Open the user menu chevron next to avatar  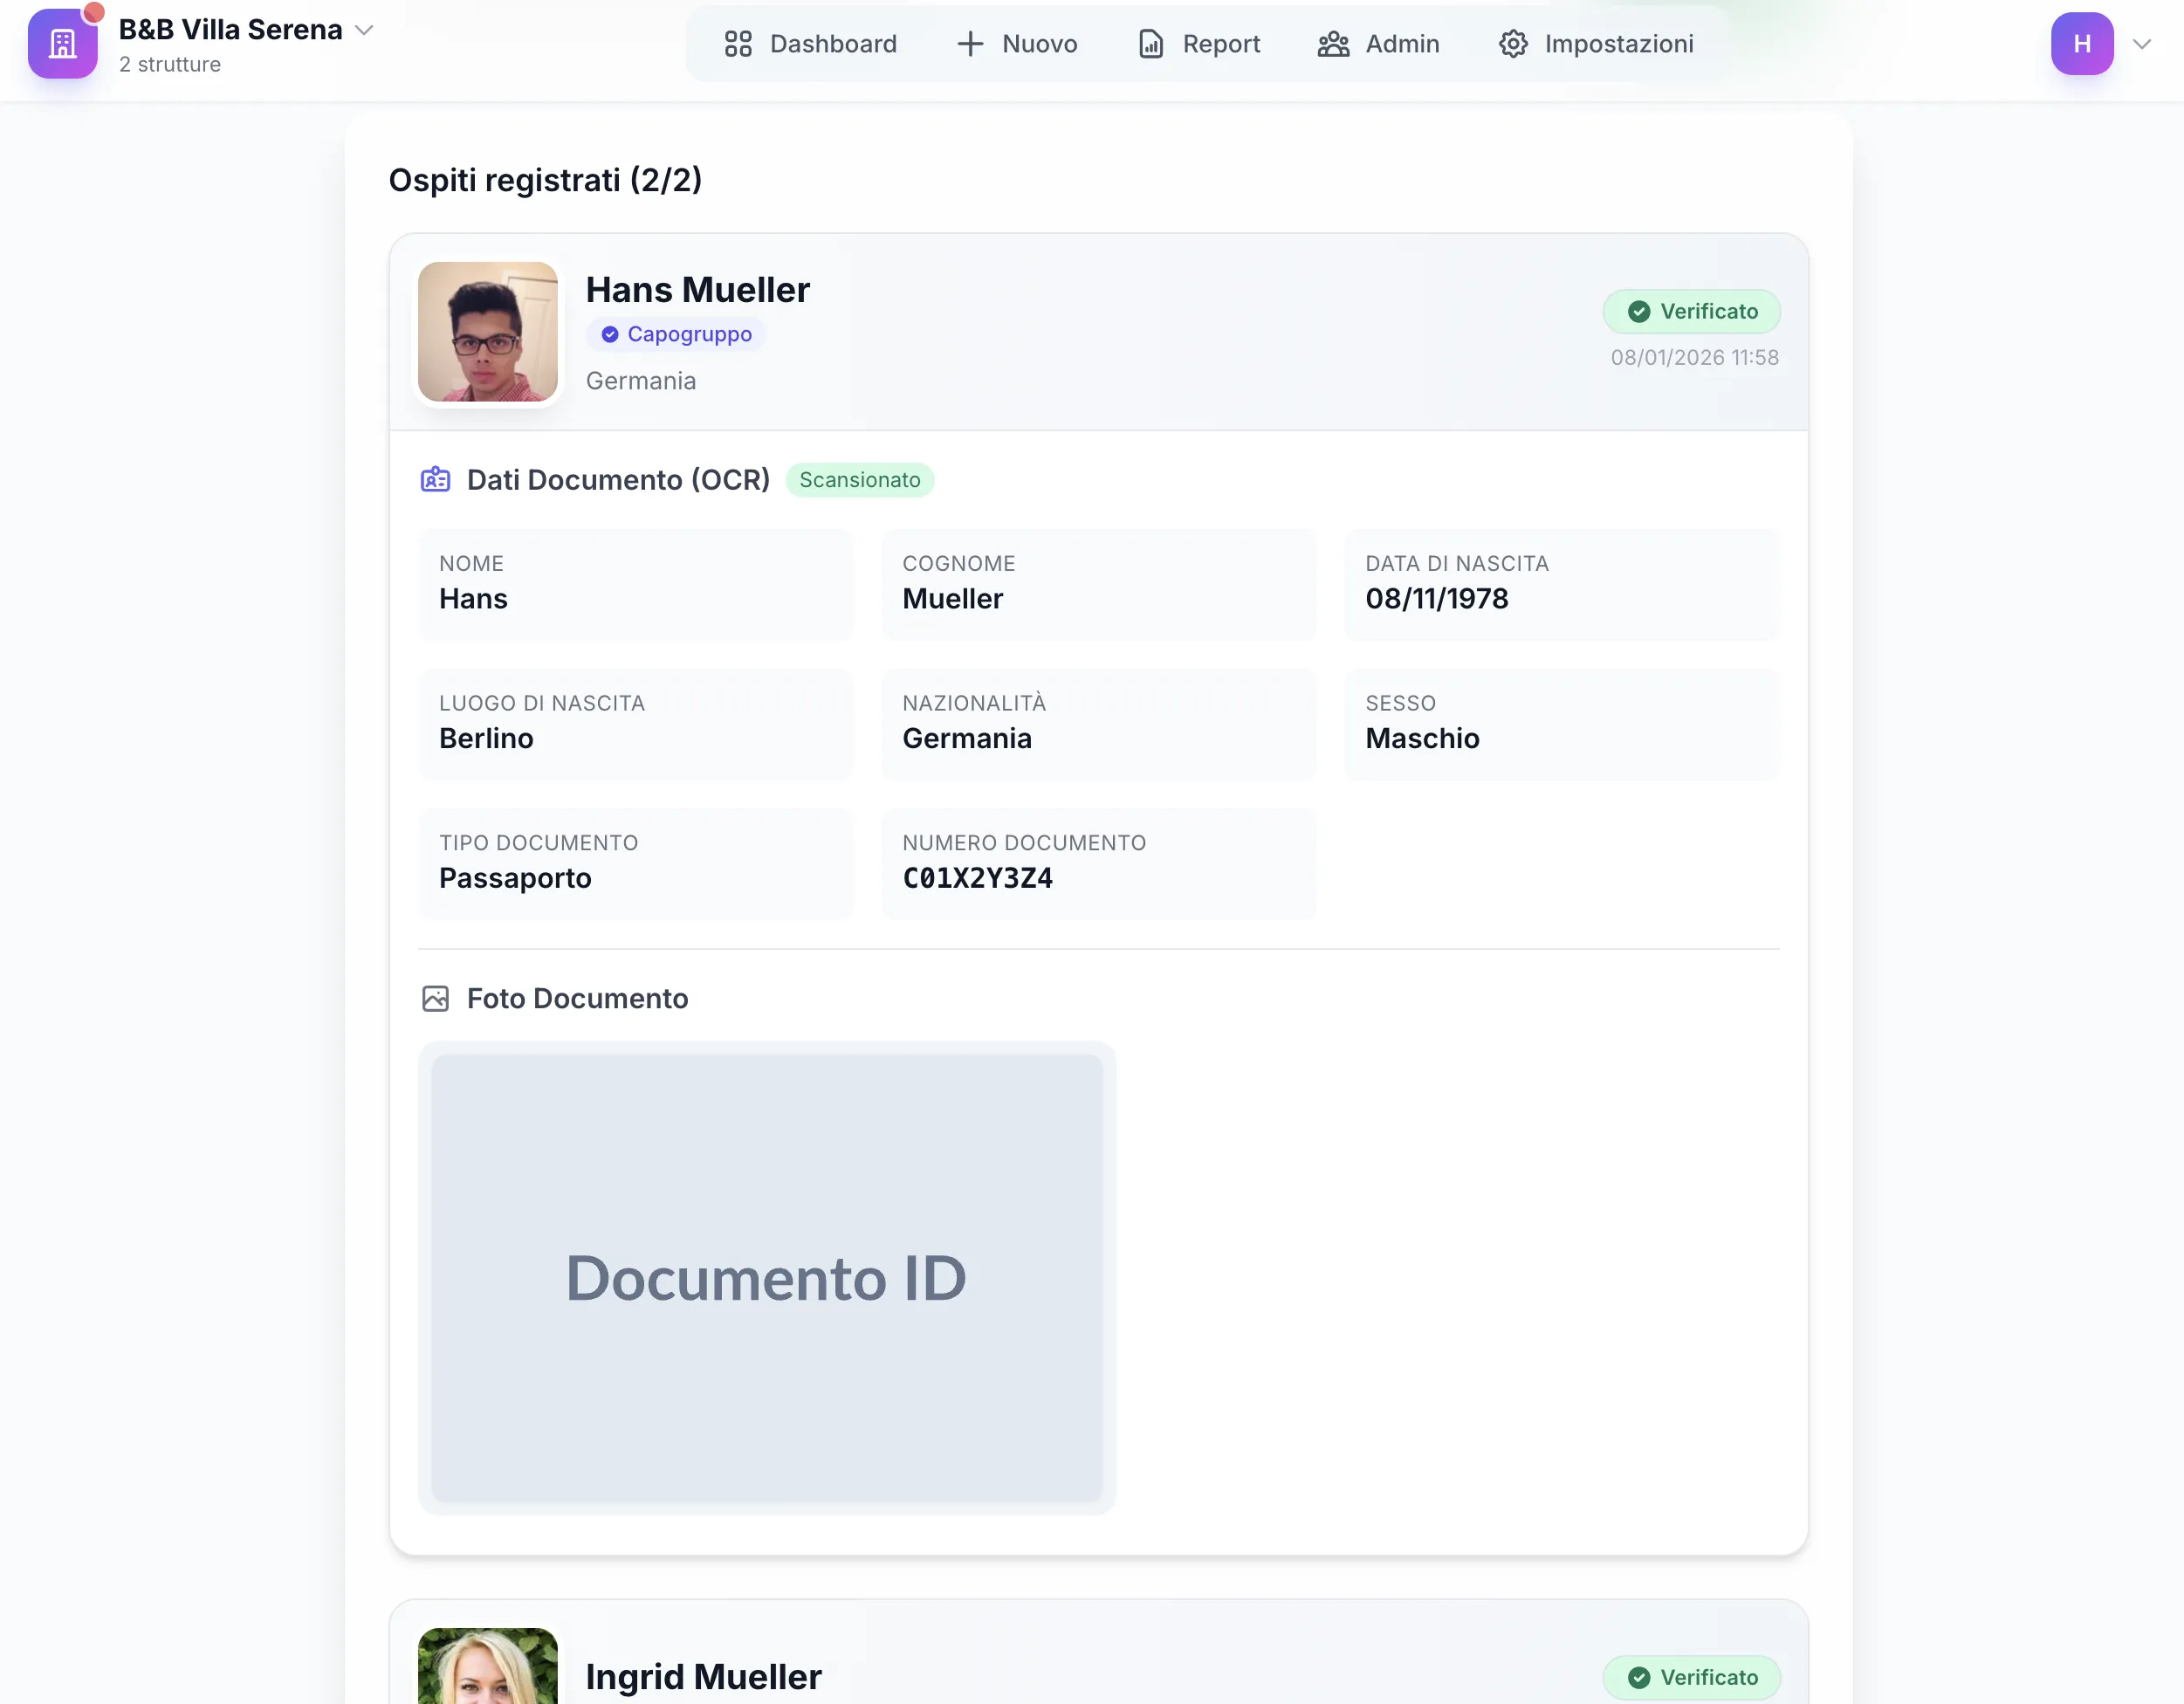pos(2141,44)
